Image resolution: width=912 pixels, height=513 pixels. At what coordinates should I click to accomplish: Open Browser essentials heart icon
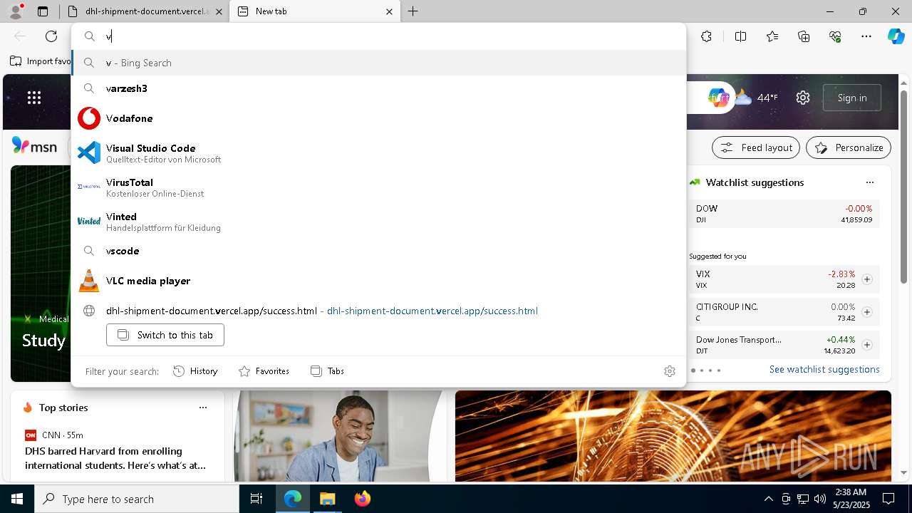[835, 36]
